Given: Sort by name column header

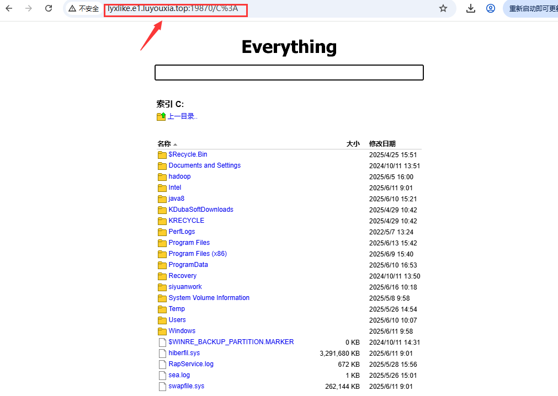Looking at the screenshot, I should click(x=164, y=143).
